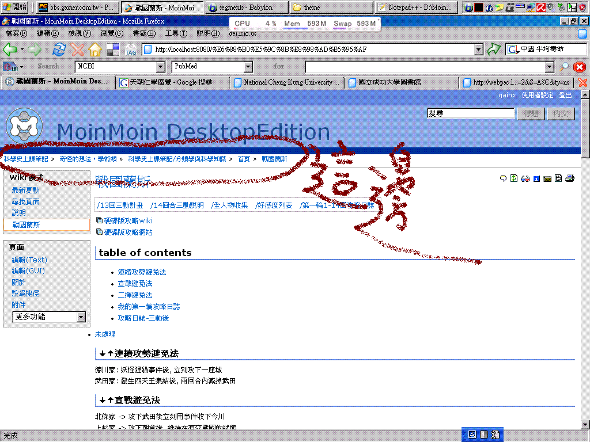The image size is (590, 442).
Task: Click the 硬碟版攻略wiki link
Action: [x=128, y=220]
